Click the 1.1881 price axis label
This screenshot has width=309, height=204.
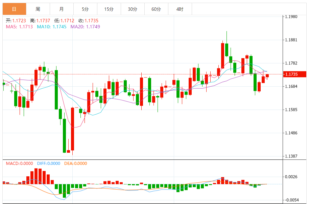291,40
